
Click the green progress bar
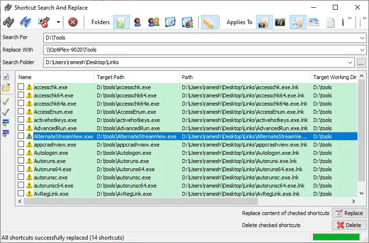click(x=336, y=237)
